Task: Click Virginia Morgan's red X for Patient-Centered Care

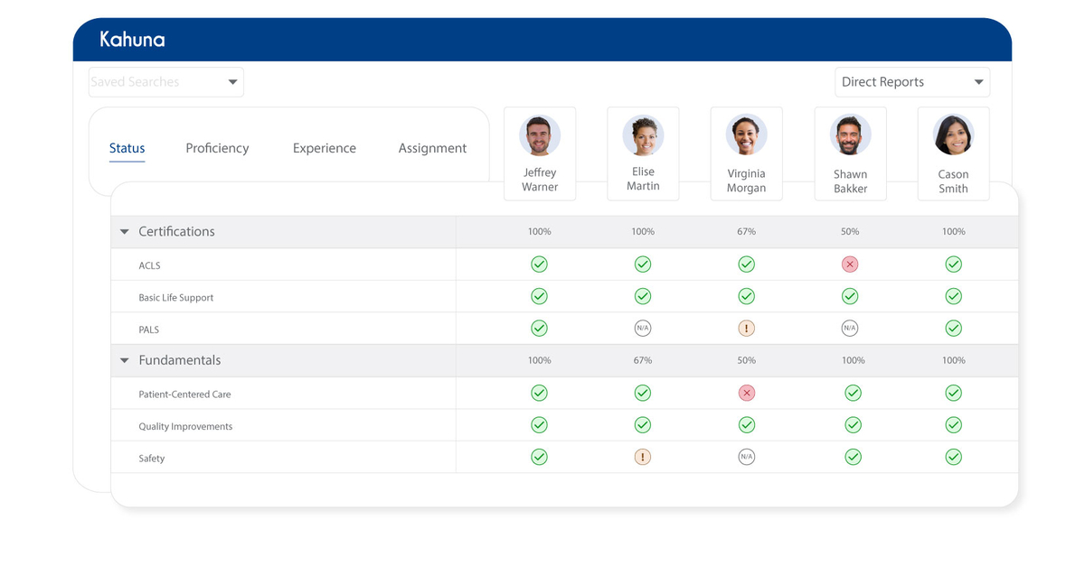Action: coord(746,392)
